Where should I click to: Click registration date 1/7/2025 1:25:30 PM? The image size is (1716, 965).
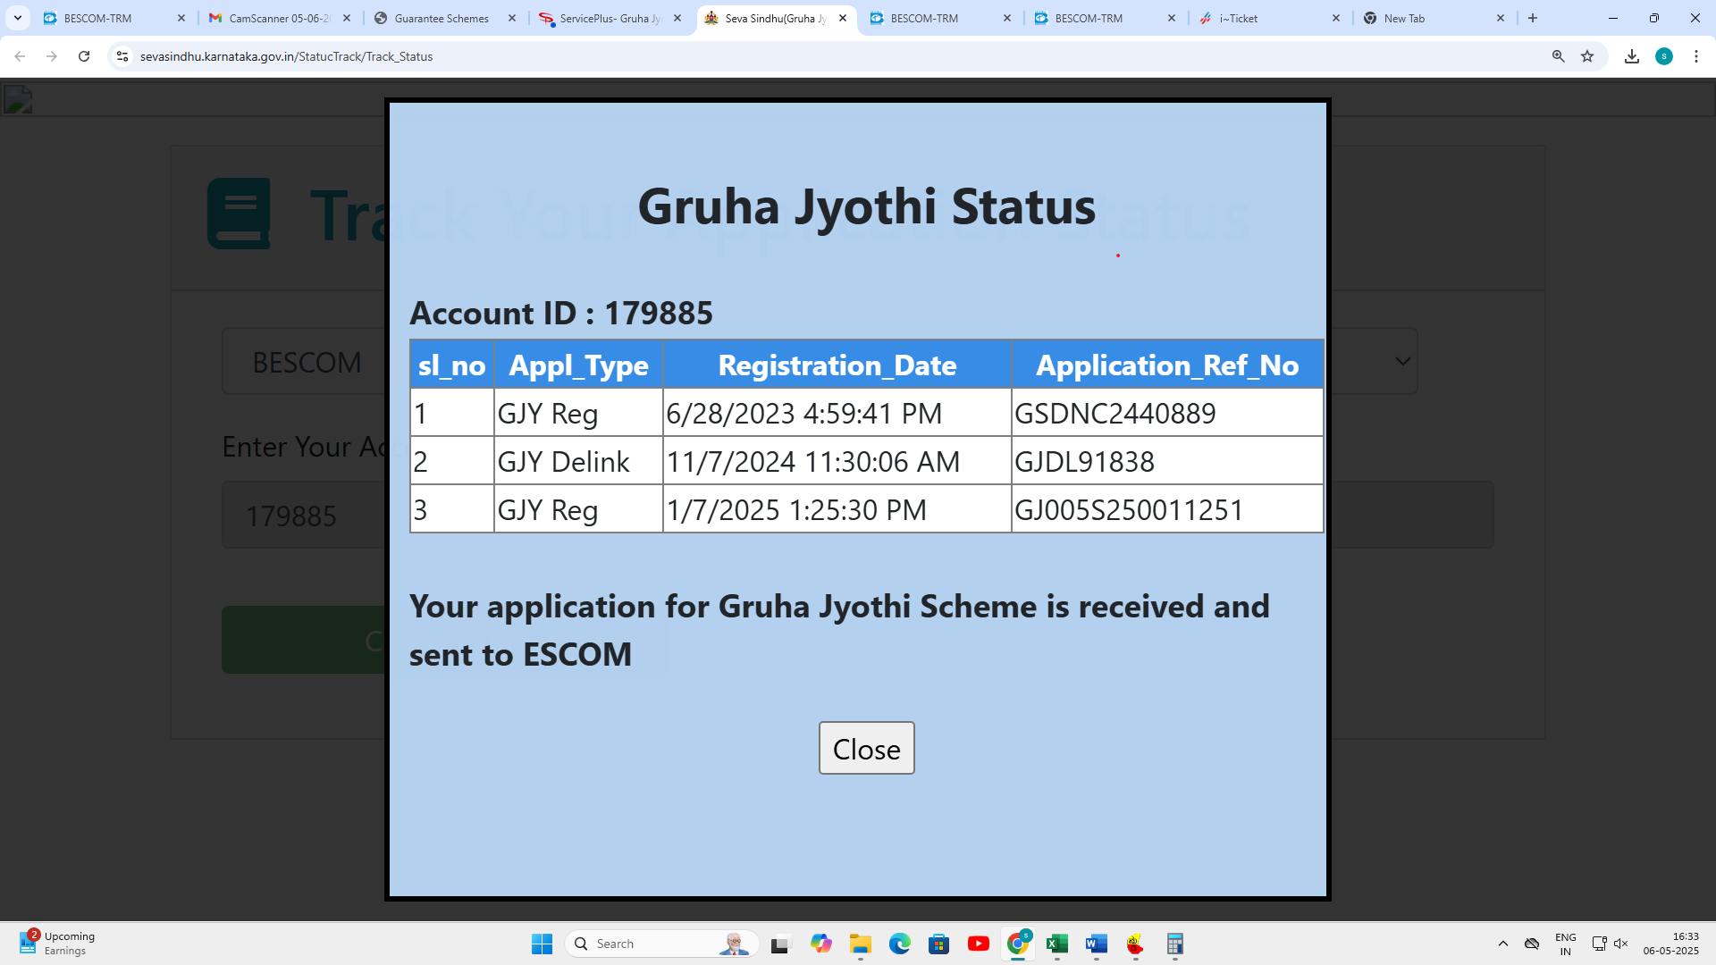[795, 509]
